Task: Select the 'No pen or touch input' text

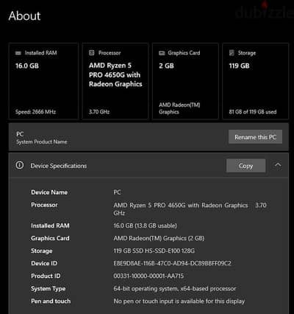Action: click(179, 301)
